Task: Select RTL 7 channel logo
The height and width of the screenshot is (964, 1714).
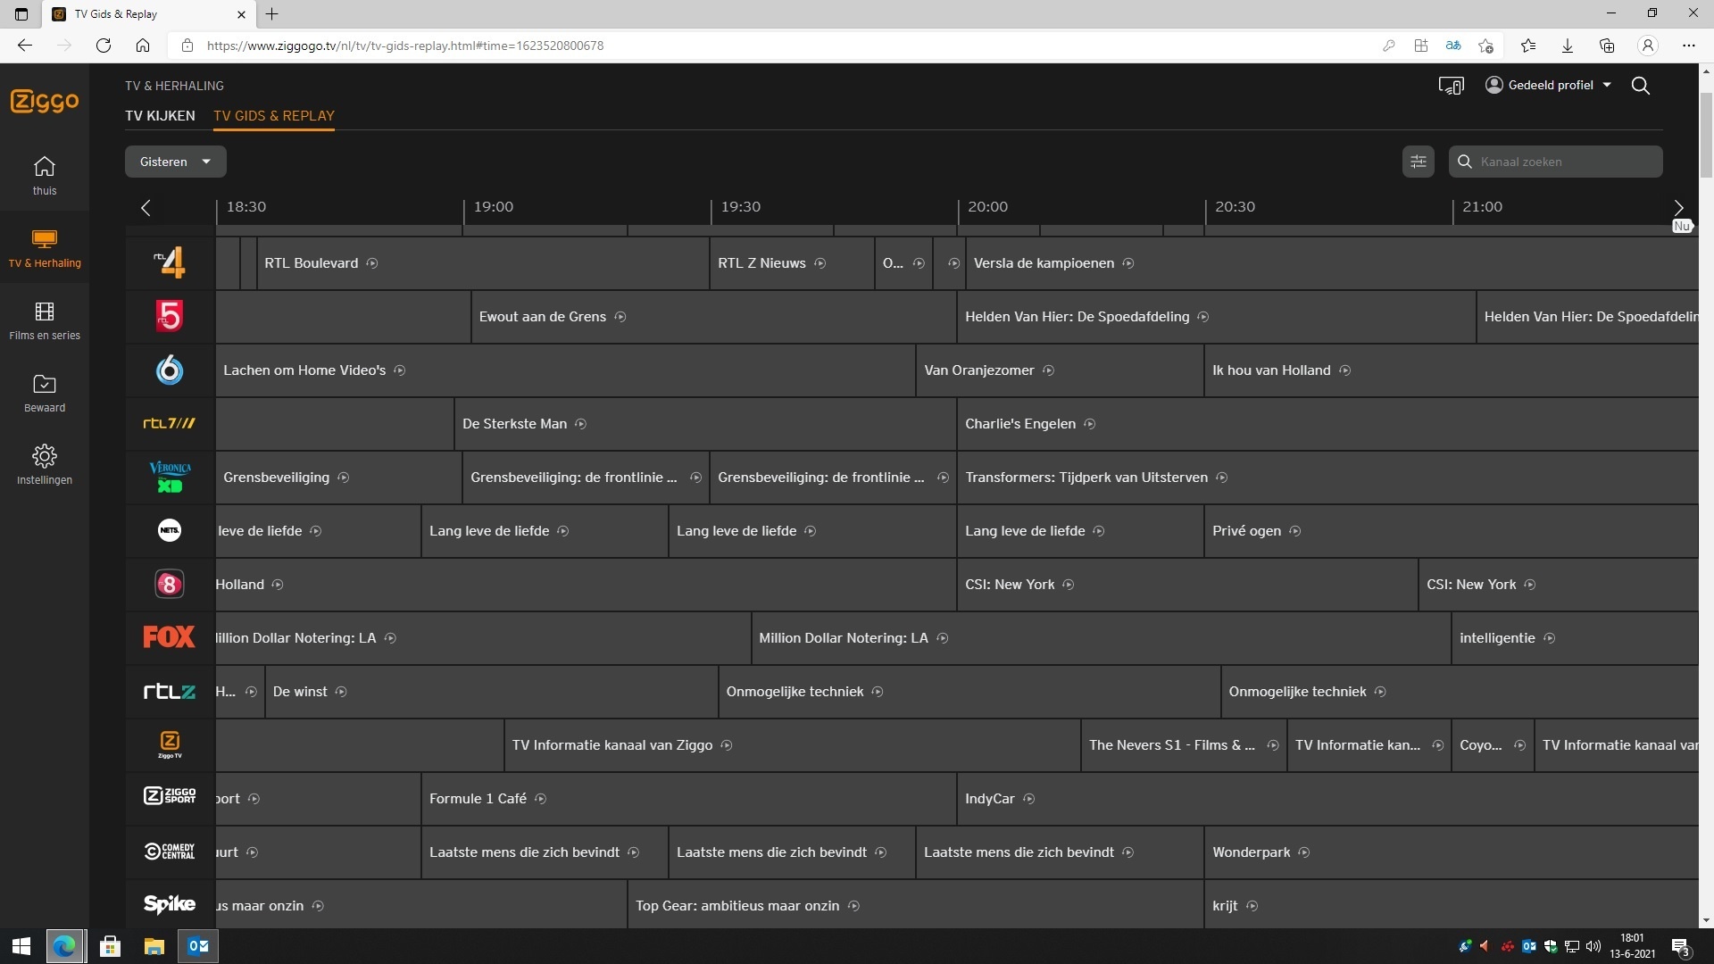Action: (170, 424)
